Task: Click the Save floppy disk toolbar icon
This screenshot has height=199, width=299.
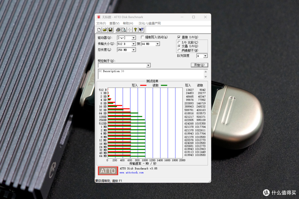Action: click(x=110, y=30)
